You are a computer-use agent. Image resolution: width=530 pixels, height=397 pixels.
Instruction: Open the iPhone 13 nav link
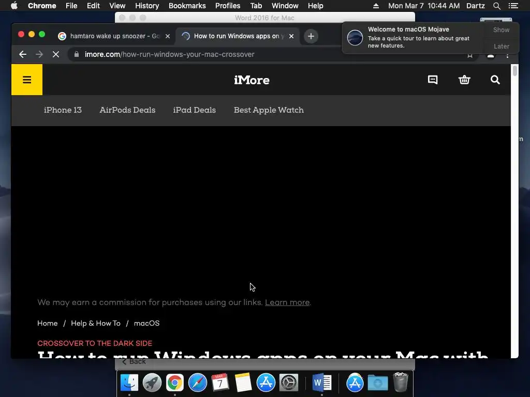(x=63, y=110)
